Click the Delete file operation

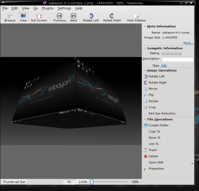pyautogui.click(x=153, y=156)
